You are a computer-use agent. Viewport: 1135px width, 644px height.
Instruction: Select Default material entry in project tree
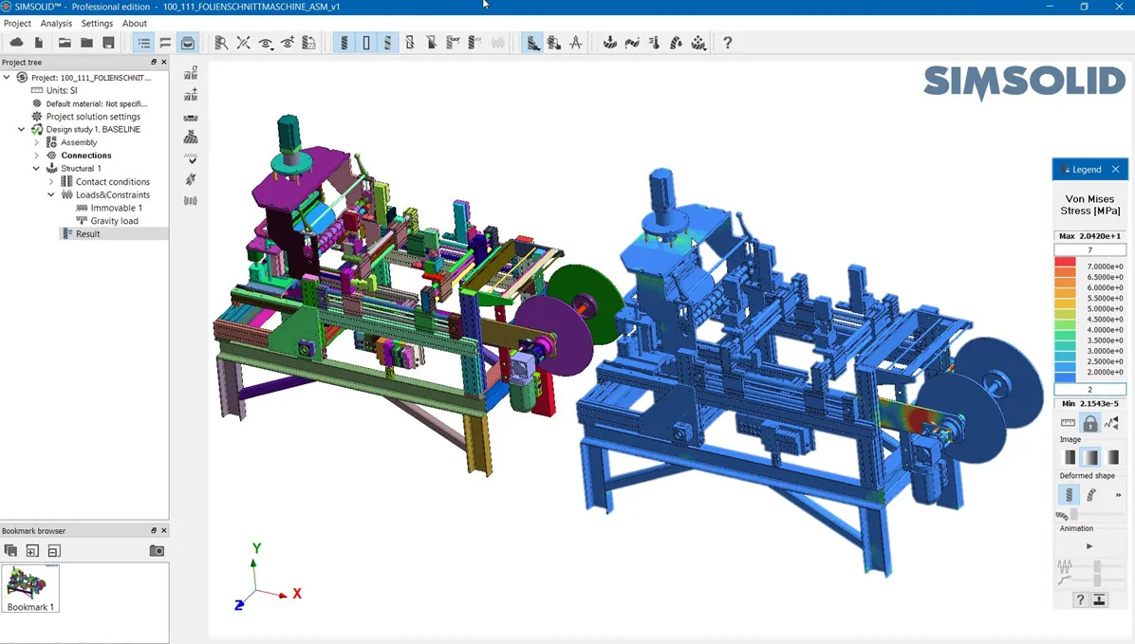pos(96,103)
